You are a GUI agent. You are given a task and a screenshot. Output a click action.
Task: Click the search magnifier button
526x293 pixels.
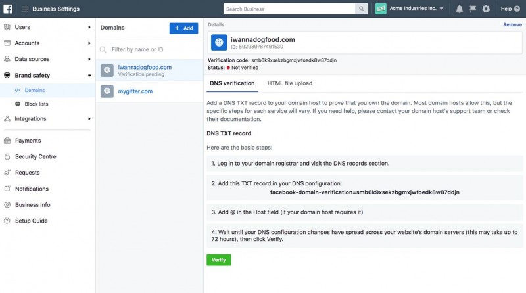(361, 9)
